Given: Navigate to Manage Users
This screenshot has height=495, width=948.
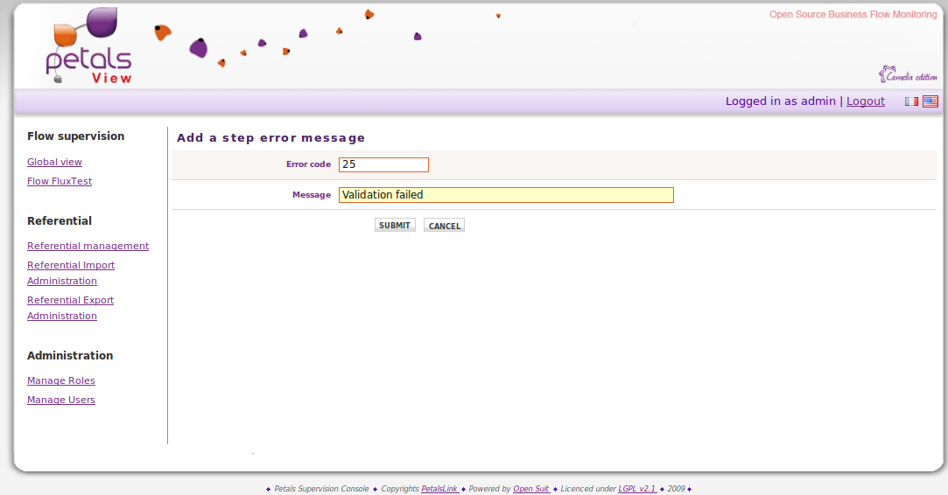Looking at the screenshot, I should pos(61,400).
